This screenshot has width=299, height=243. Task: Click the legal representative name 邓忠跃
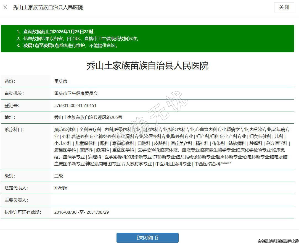coord(61,188)
